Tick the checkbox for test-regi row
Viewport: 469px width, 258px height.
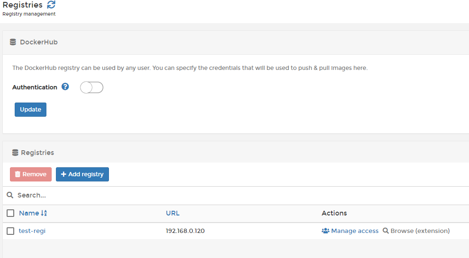pos(10,231)
